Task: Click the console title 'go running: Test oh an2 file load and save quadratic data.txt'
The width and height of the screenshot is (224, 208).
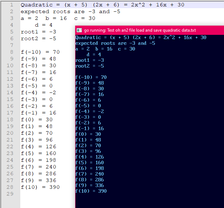Action: coord(140,30)
